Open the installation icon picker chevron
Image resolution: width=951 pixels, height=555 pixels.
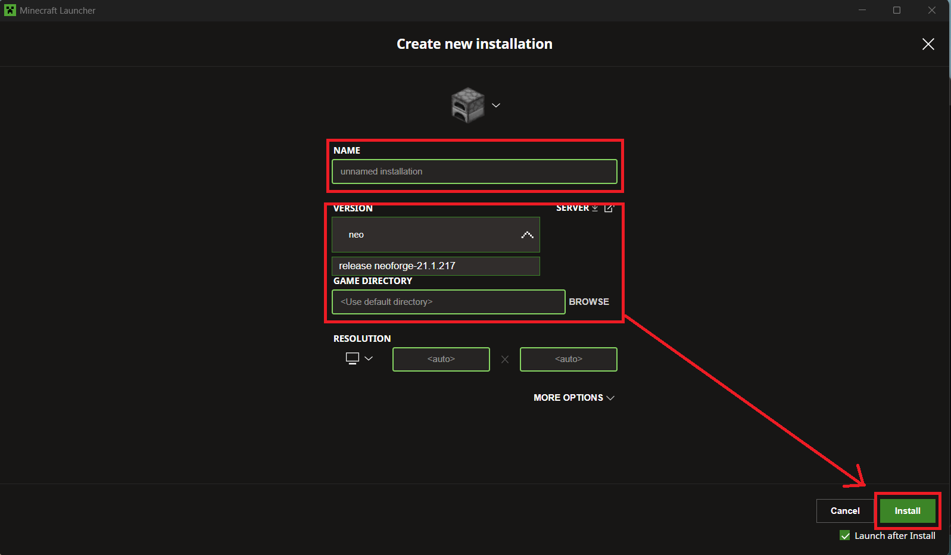click(496, 105)
